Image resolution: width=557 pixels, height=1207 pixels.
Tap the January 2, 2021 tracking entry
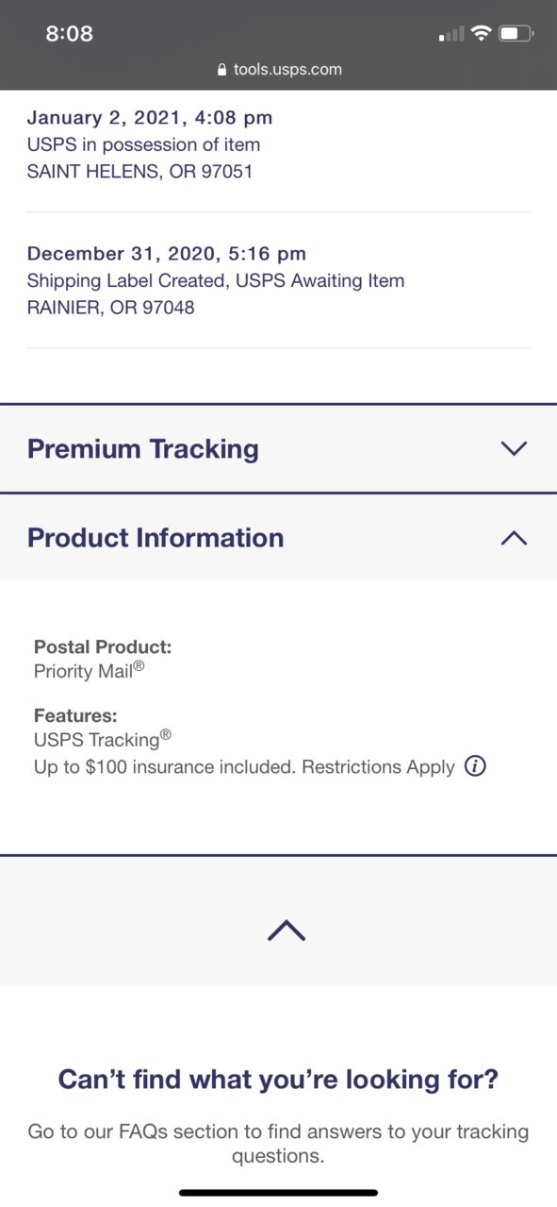(278, 145)
